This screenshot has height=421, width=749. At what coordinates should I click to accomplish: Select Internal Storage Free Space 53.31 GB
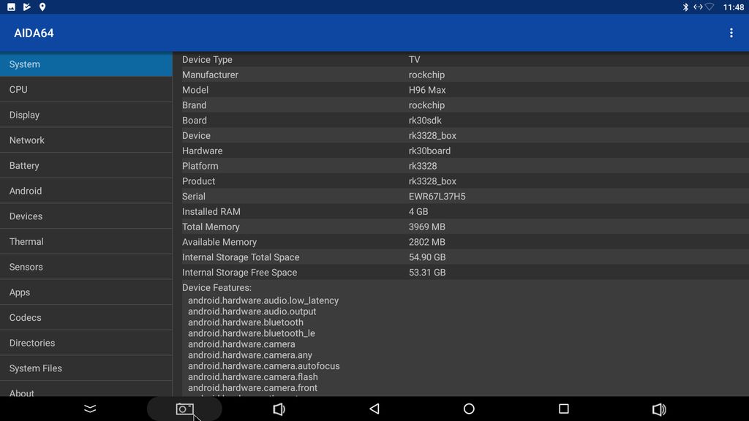pos(427,273)
